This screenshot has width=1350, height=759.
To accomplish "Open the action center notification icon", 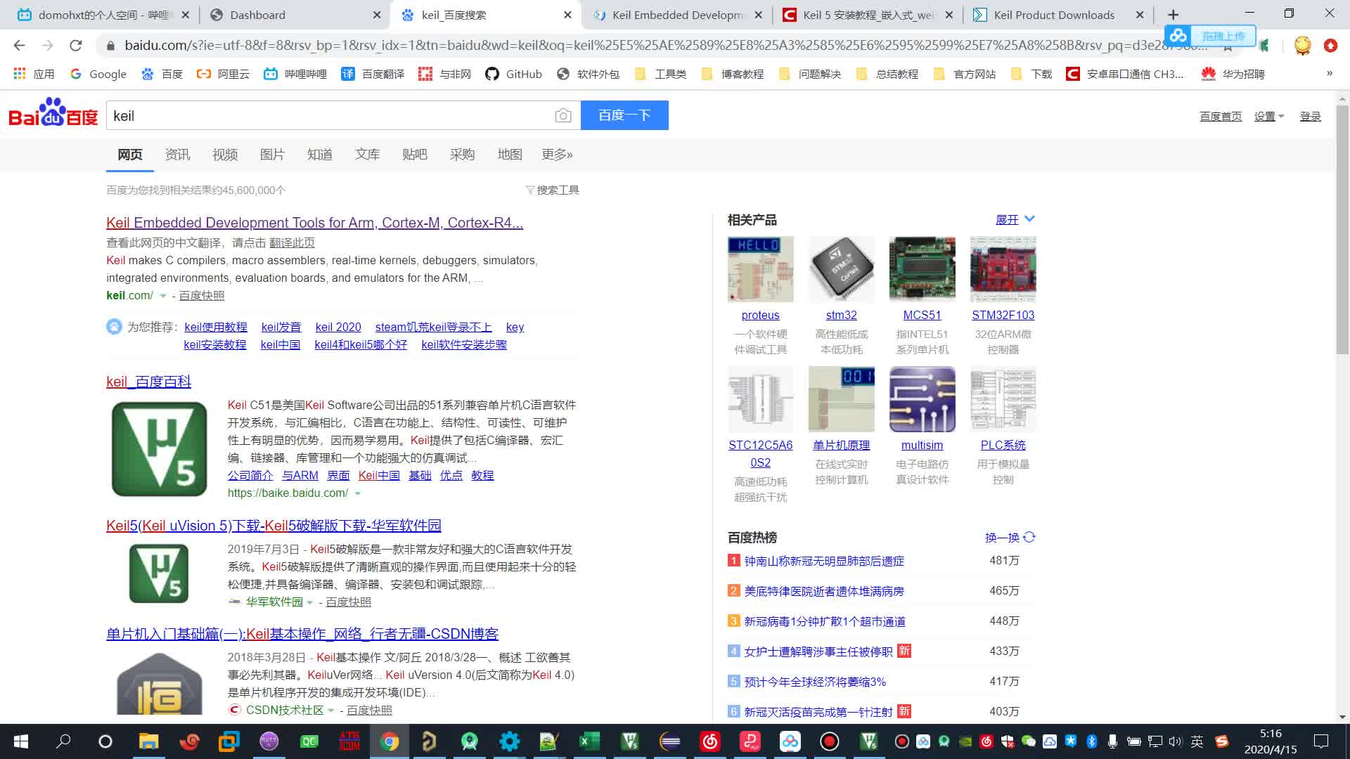I will tap(1321, 741).
